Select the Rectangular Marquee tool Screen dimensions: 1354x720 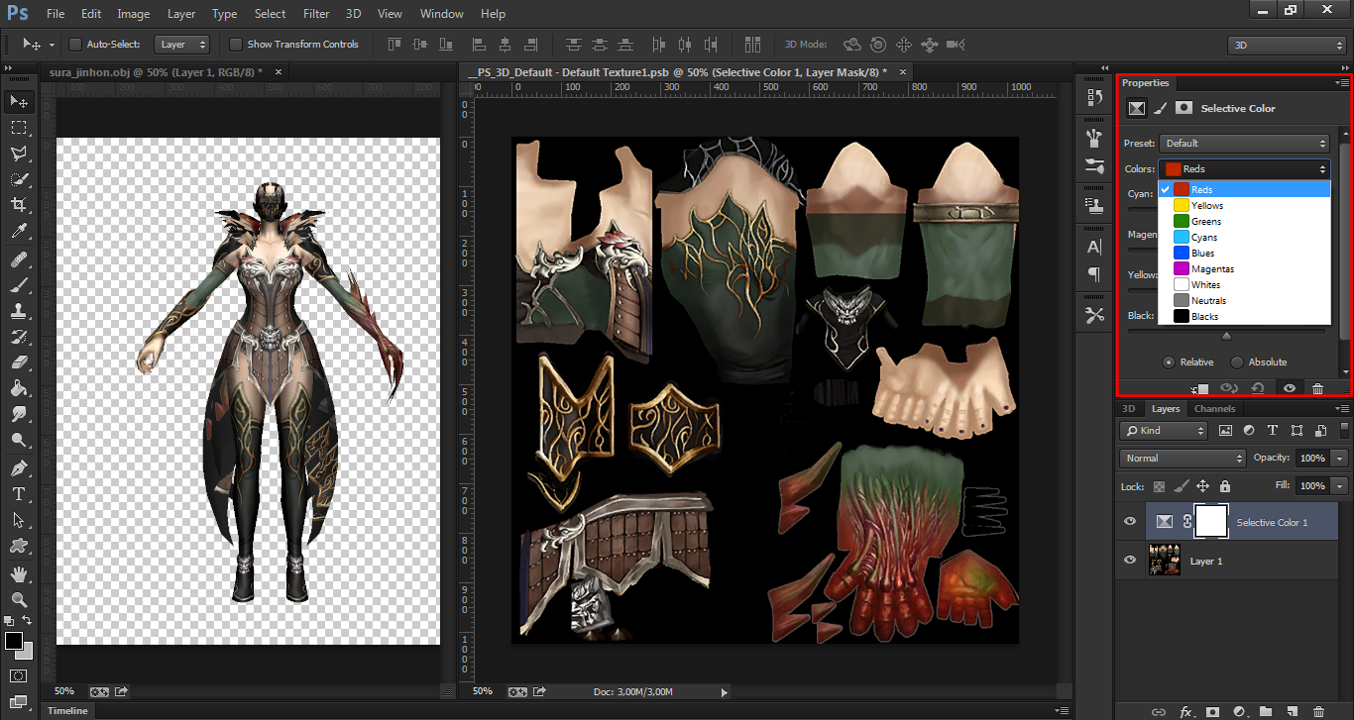coord(19,128)
